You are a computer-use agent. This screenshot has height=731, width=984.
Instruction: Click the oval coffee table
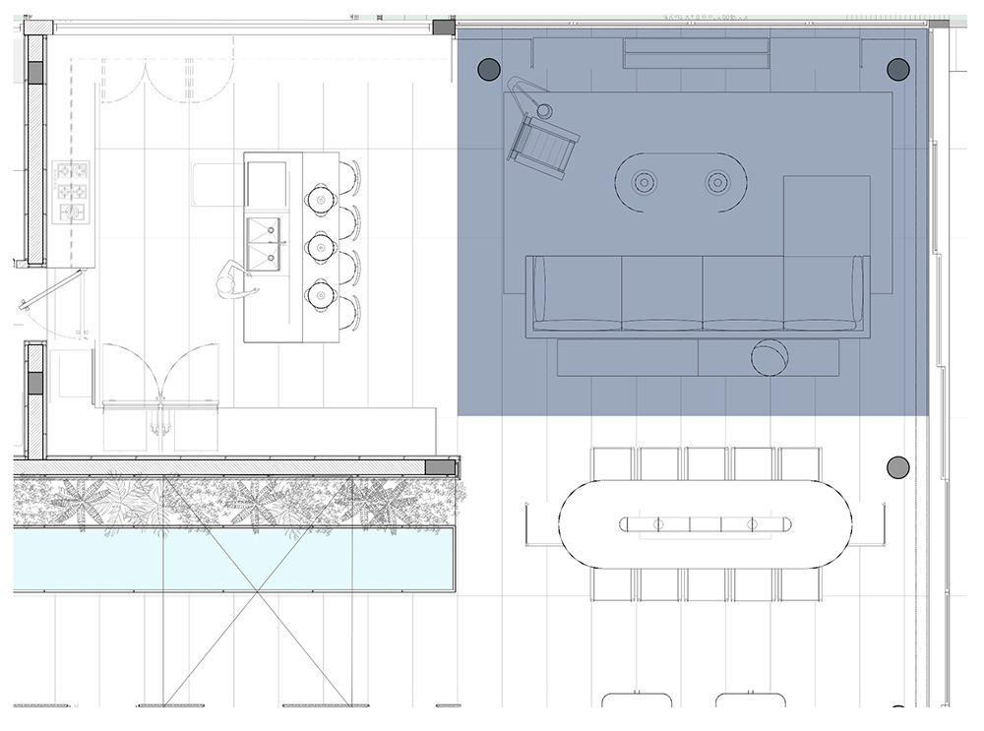coord(680,183)
